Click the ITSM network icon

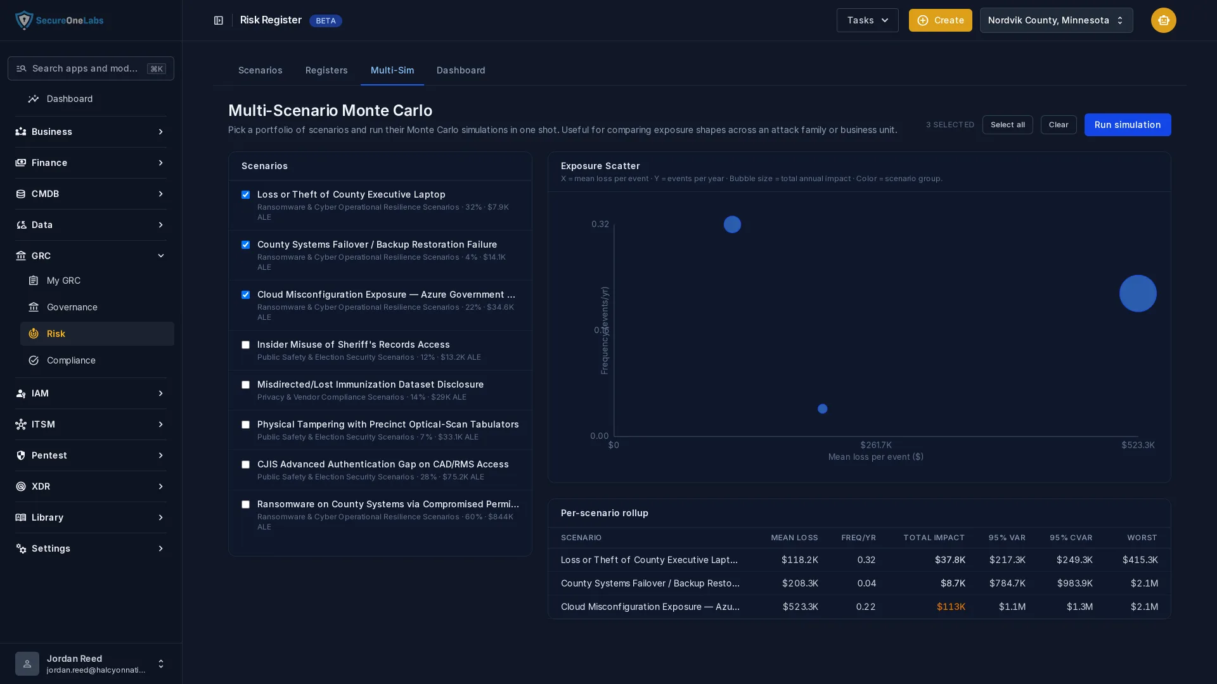(x=21, y=424)
